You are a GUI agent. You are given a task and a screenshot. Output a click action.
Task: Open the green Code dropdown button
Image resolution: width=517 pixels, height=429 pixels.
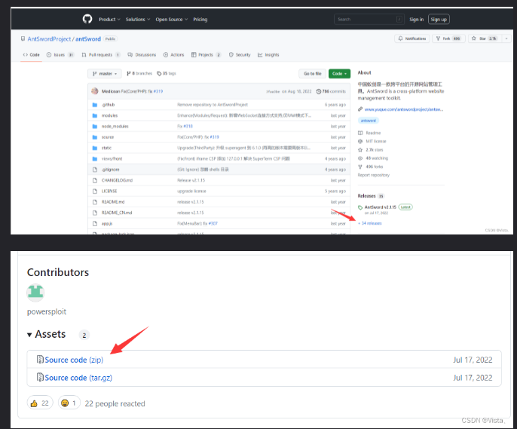coord(339,74)
